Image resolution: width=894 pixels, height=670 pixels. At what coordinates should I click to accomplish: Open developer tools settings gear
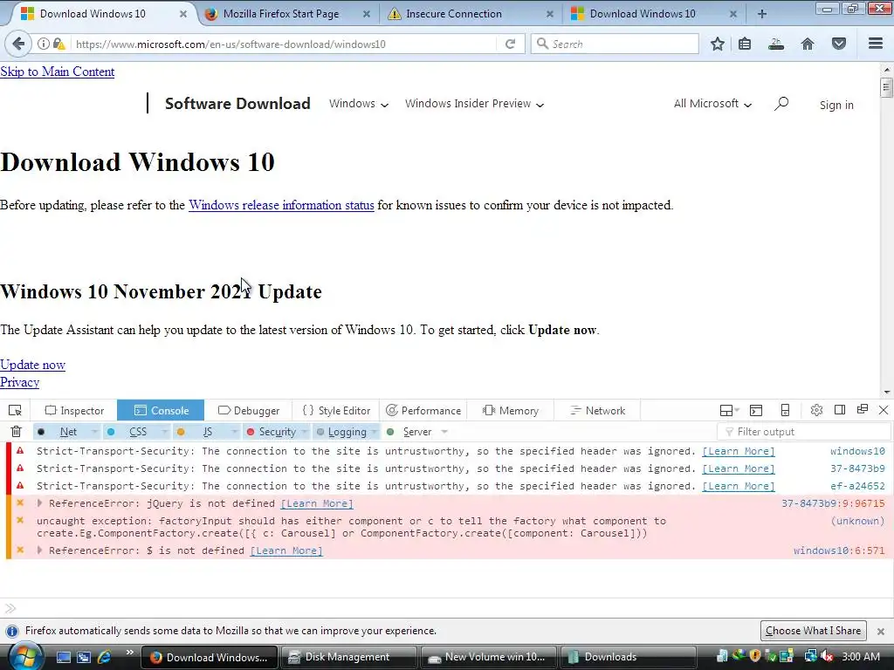point(816,410)
